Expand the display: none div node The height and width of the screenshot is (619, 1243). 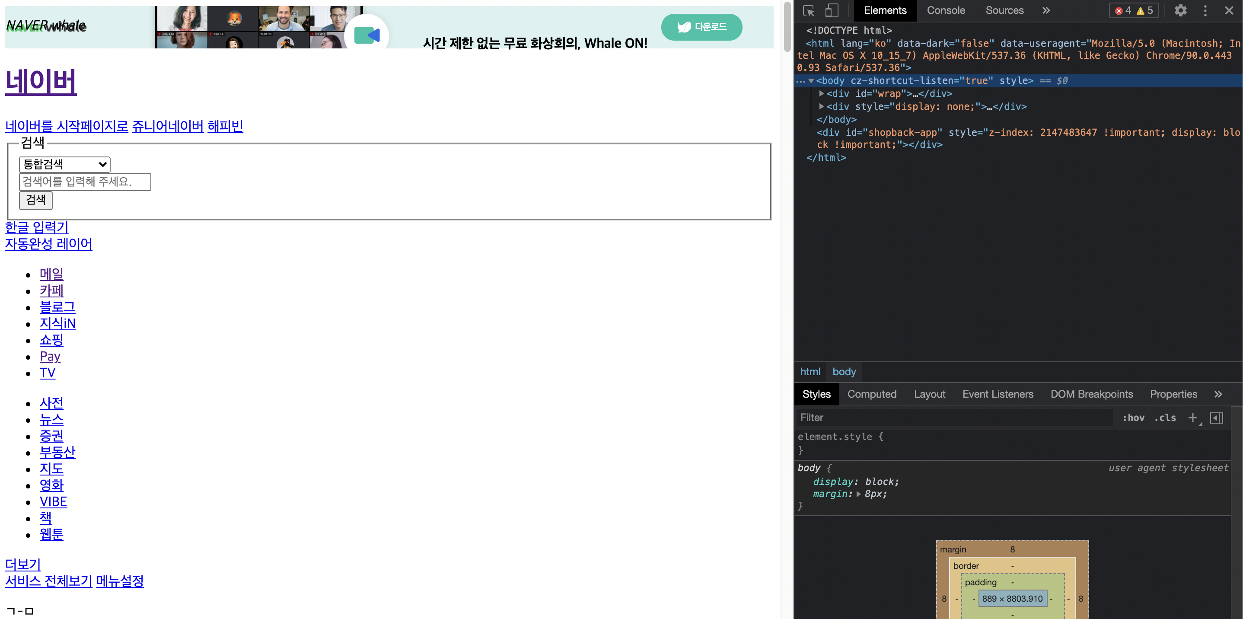click(x=821, y=106)
